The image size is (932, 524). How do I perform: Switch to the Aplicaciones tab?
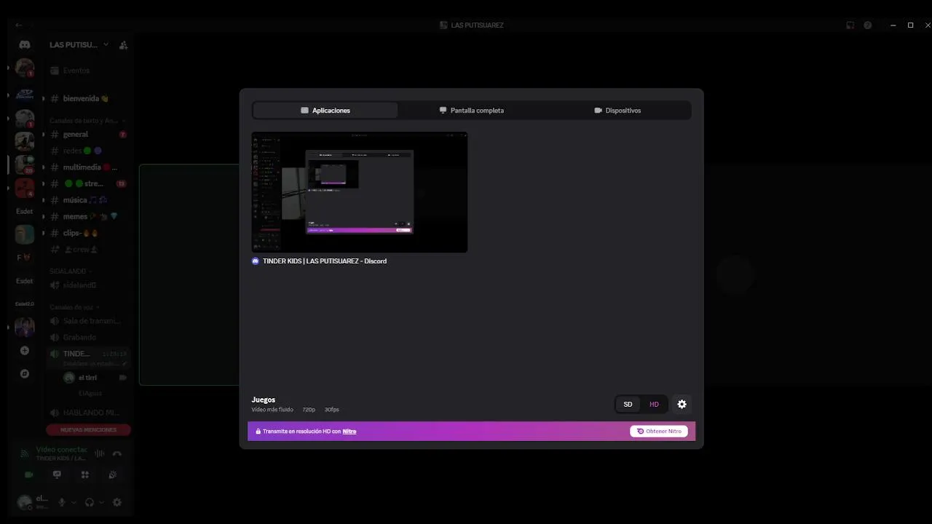tap(325, 111)
